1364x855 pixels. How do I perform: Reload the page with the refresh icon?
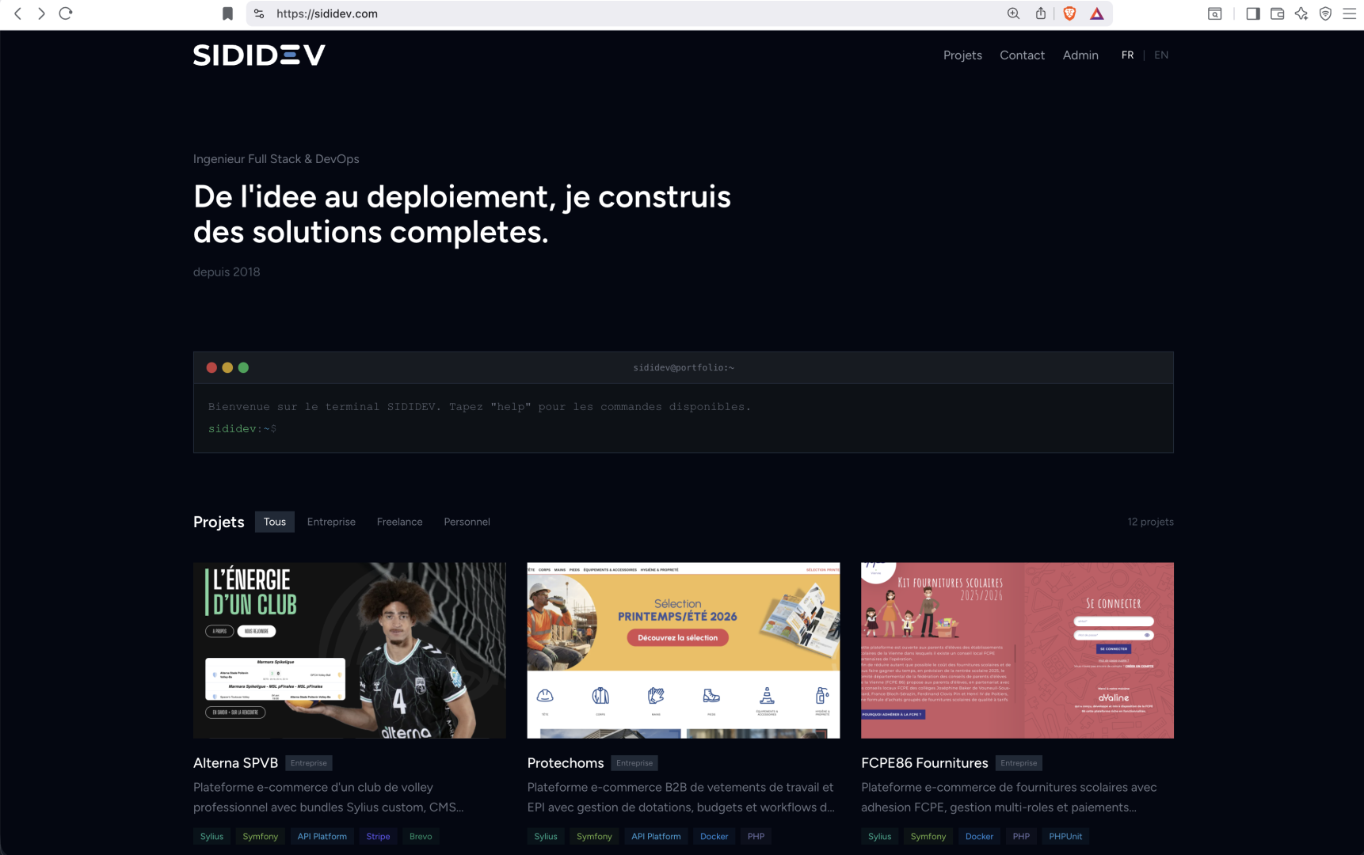[66, 13]
